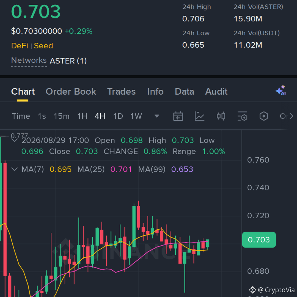Click the 24h Vol(ASTER) value 15.90M
The image size is (297, 297).
pyautogui.click(x=248, y=19)
